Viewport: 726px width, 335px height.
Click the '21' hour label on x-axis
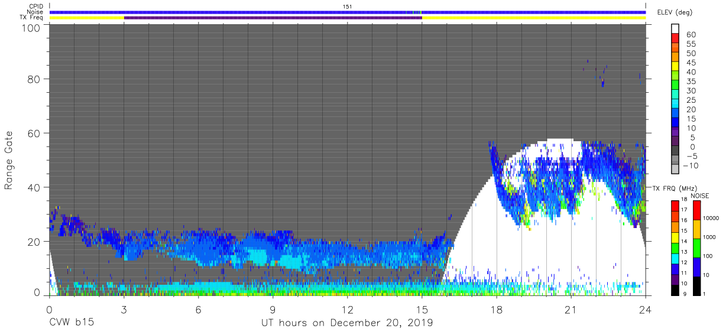coord(571,308)
